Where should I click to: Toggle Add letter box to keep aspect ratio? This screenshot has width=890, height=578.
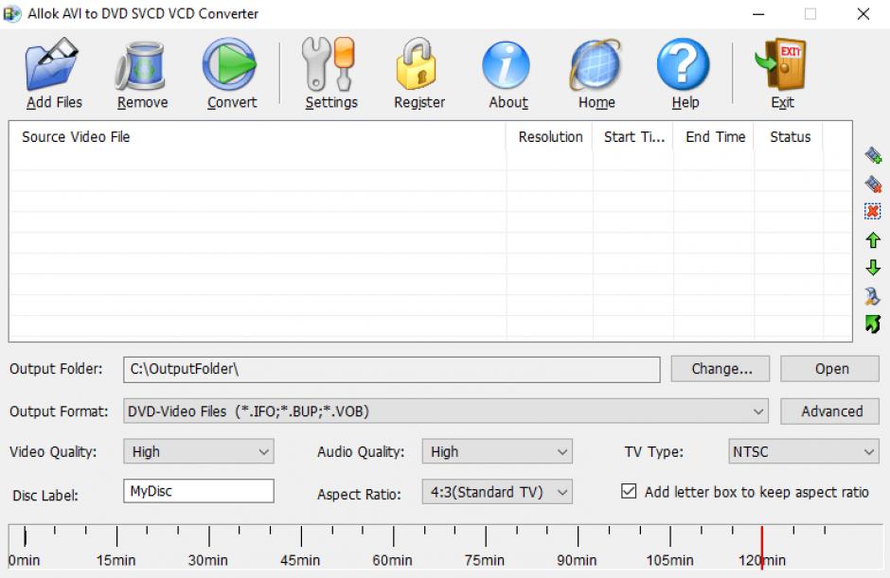coord(629,491)
